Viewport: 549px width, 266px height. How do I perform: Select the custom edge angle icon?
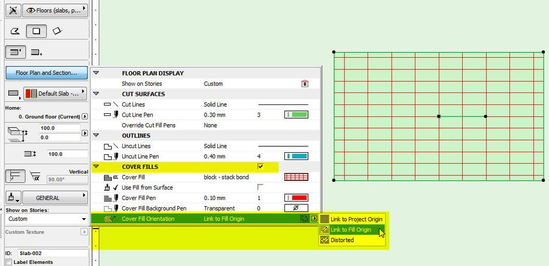coord(35,176)
